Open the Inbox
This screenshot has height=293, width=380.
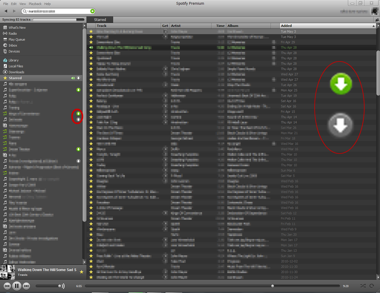[x=13, y=45]
